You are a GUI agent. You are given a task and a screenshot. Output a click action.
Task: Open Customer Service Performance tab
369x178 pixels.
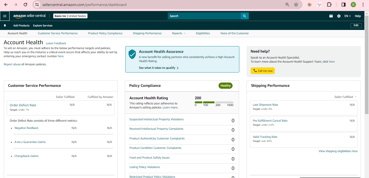[58, 33]
